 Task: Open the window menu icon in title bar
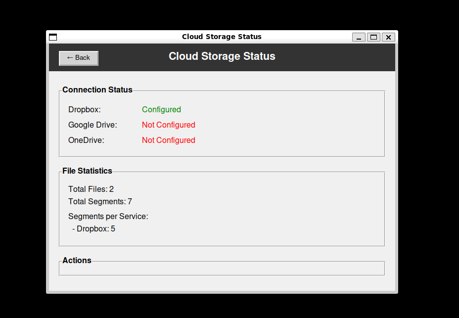[53, 37]
